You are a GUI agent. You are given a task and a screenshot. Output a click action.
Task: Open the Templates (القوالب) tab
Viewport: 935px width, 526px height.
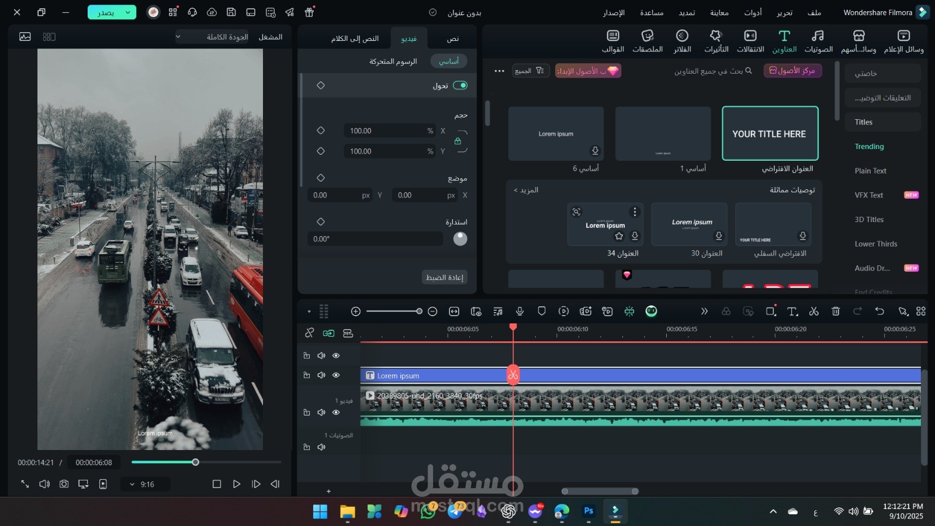(613, 41)
